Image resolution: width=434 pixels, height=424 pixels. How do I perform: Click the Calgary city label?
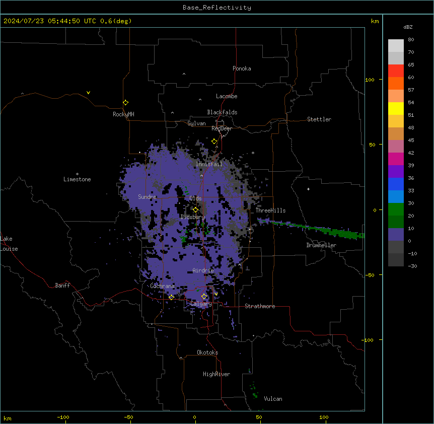point(201,304)
